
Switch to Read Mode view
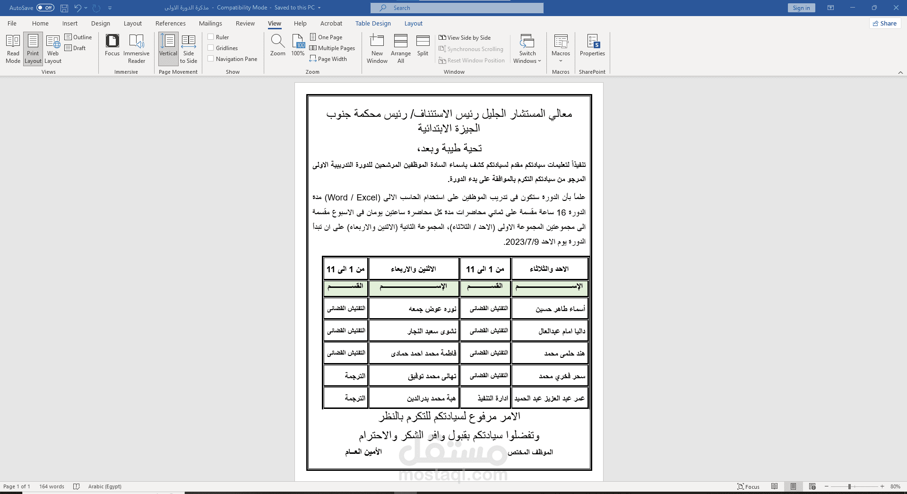click(13, 49)
